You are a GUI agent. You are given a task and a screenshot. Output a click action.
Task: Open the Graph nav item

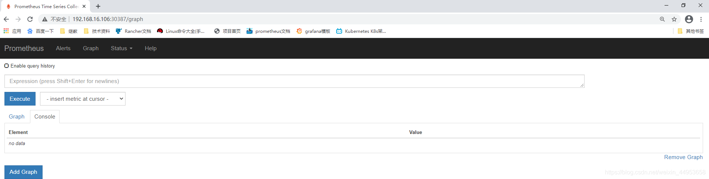[91, 48]
